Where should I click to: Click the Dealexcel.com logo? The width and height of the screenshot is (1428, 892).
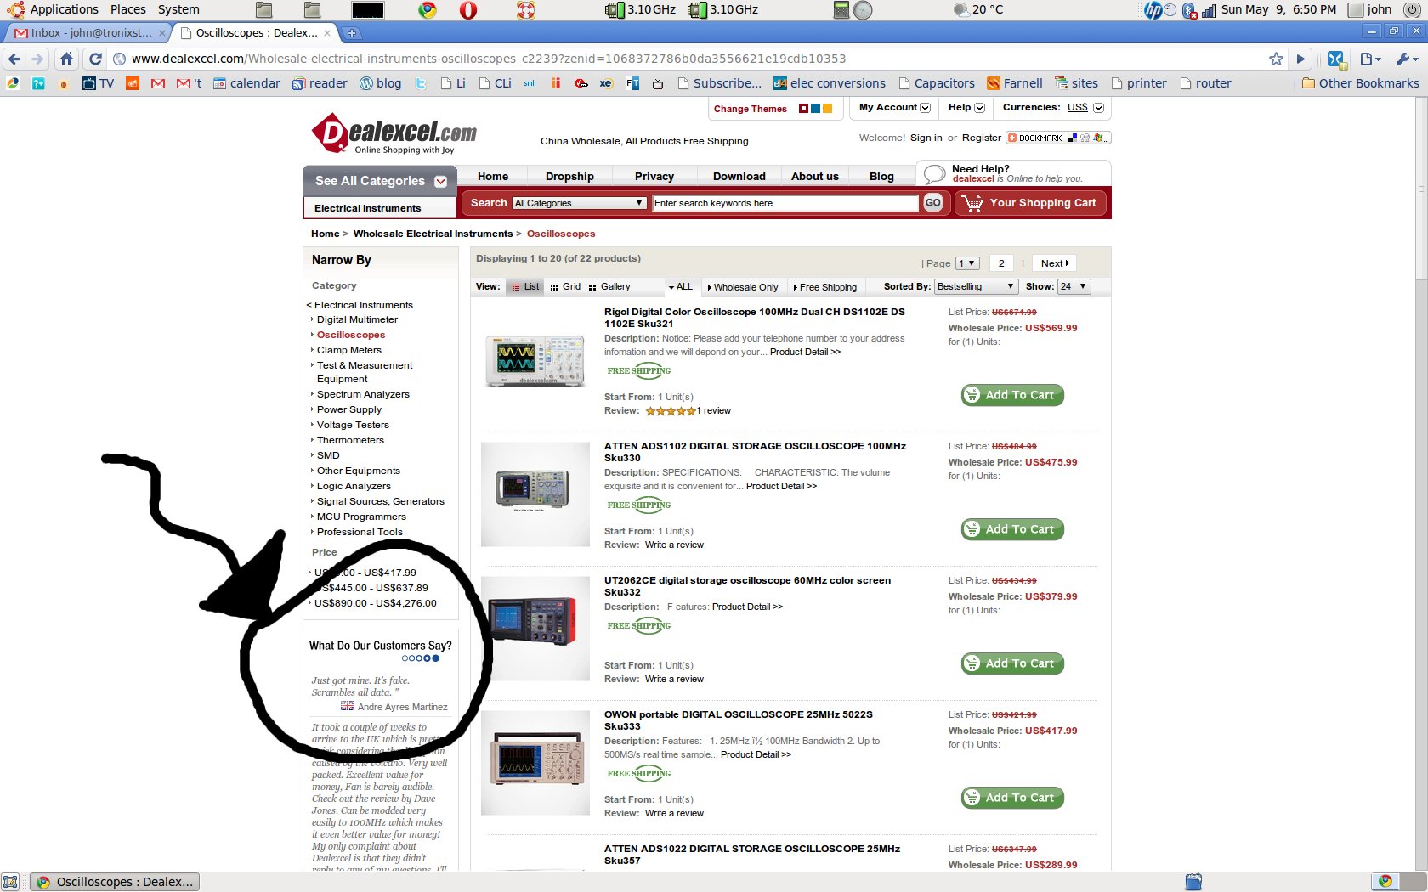click(x=394, y=133)
